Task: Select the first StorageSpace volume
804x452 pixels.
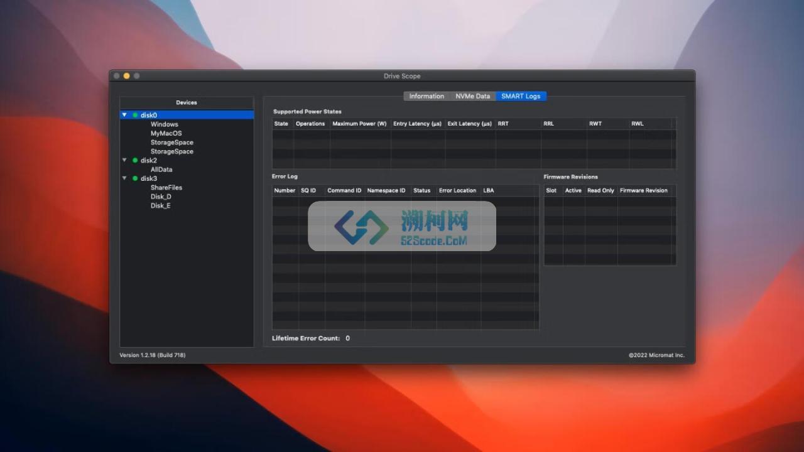Action: pyautogui.click(x=171, y=143)
